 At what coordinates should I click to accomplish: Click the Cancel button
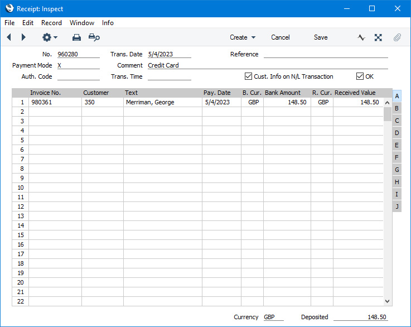pyautogui.click(x=280, y=37)
